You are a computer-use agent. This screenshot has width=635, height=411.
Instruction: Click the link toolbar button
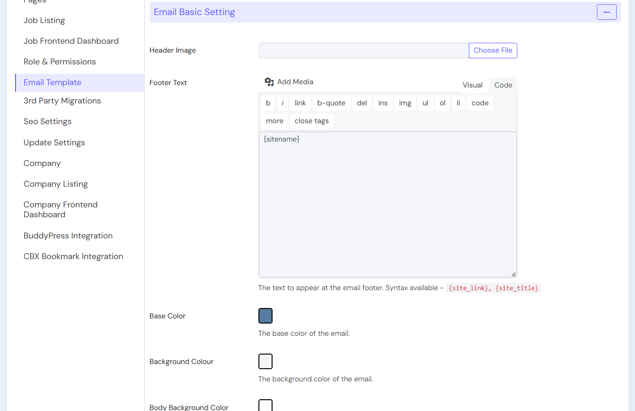pos(300,103)
